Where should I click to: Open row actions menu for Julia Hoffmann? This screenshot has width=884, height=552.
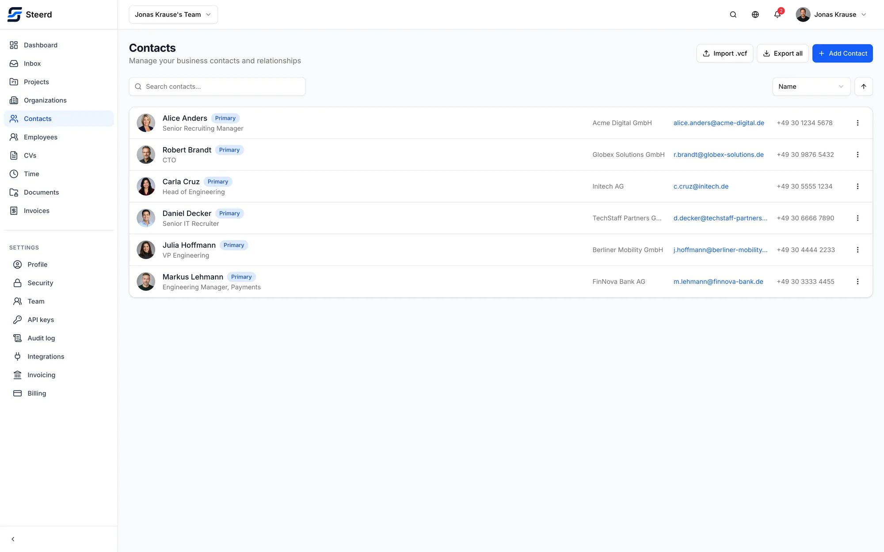[857, 250]
